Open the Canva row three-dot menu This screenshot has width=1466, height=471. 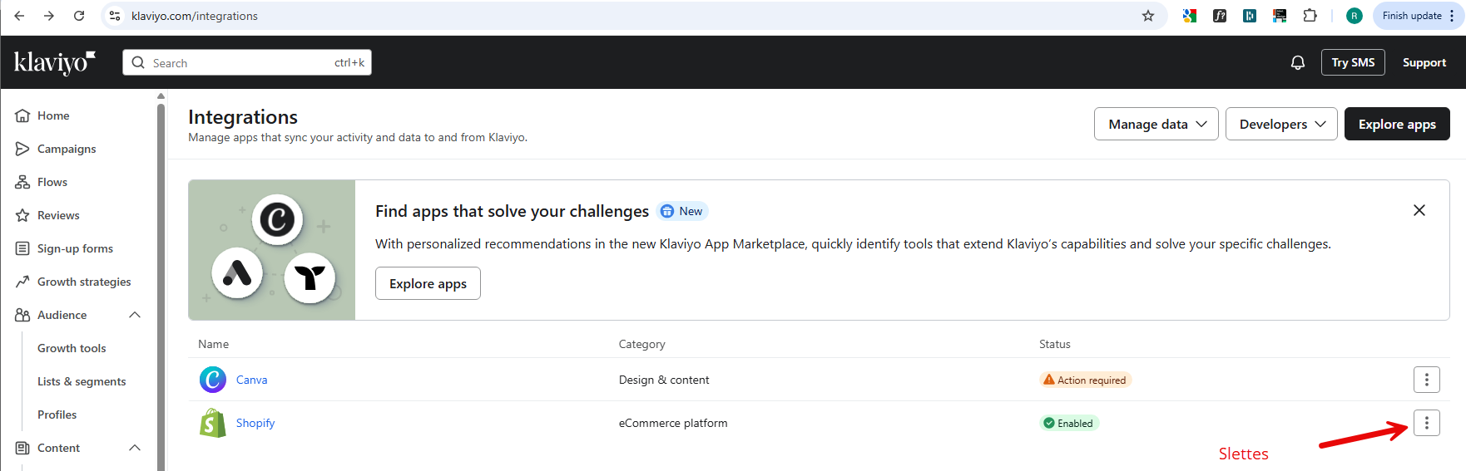(x=1426, y=380)
